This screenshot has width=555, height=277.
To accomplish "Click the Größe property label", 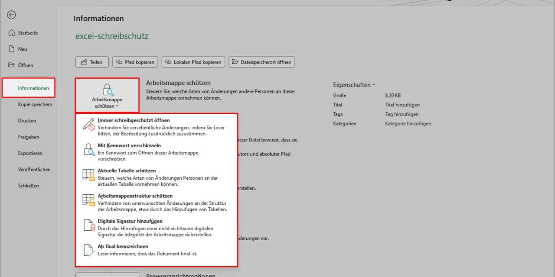I will (340, 95).
